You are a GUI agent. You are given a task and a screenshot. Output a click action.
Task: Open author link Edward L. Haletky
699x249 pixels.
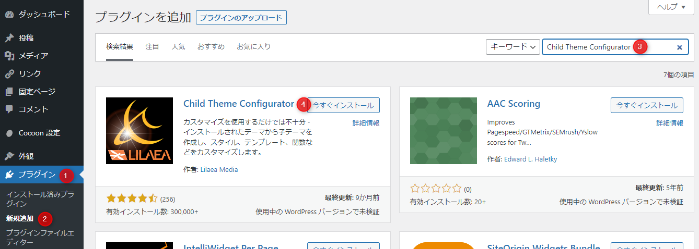[531, 159]
